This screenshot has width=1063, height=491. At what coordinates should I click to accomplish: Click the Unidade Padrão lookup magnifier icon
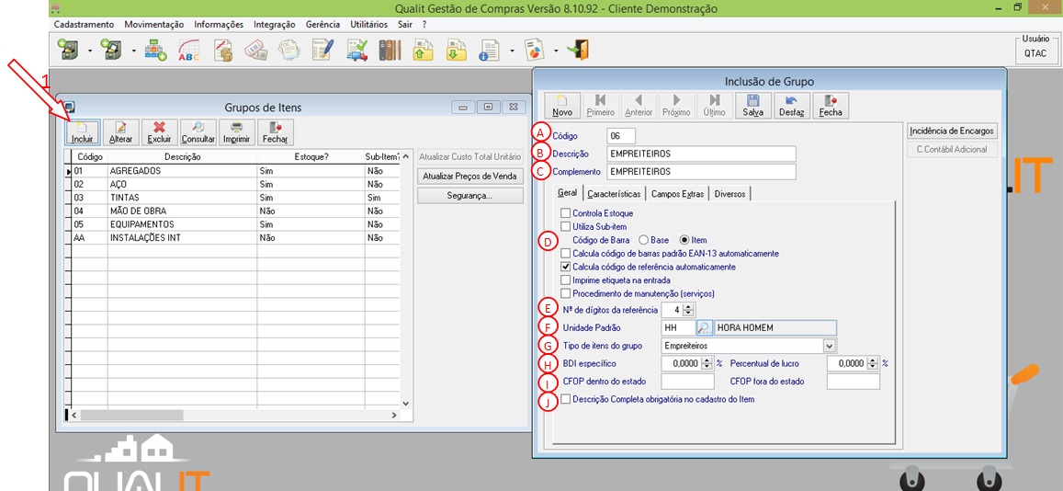tap(705, 327)
